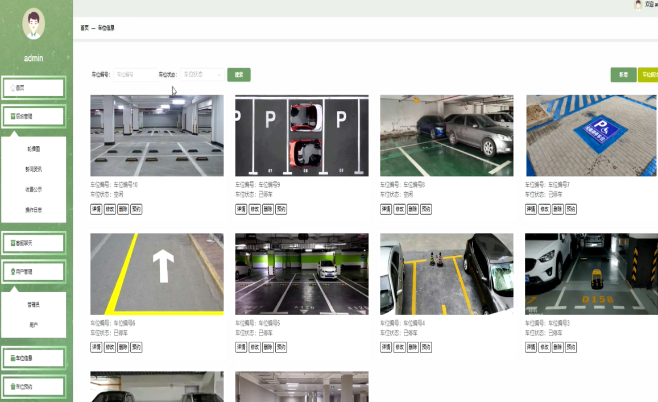Click 修改 for 车位编号6
This screenshot has width=658, height=402.
(110, 347)
